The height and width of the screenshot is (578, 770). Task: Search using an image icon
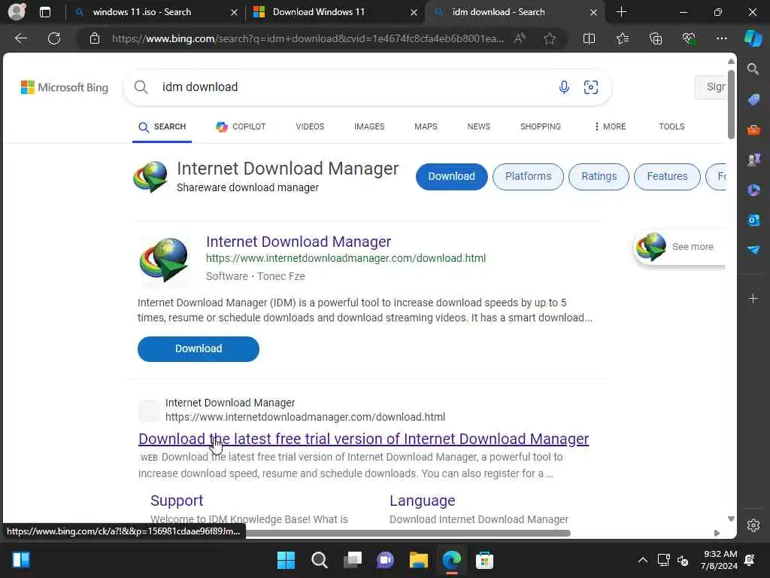[591, 87]
